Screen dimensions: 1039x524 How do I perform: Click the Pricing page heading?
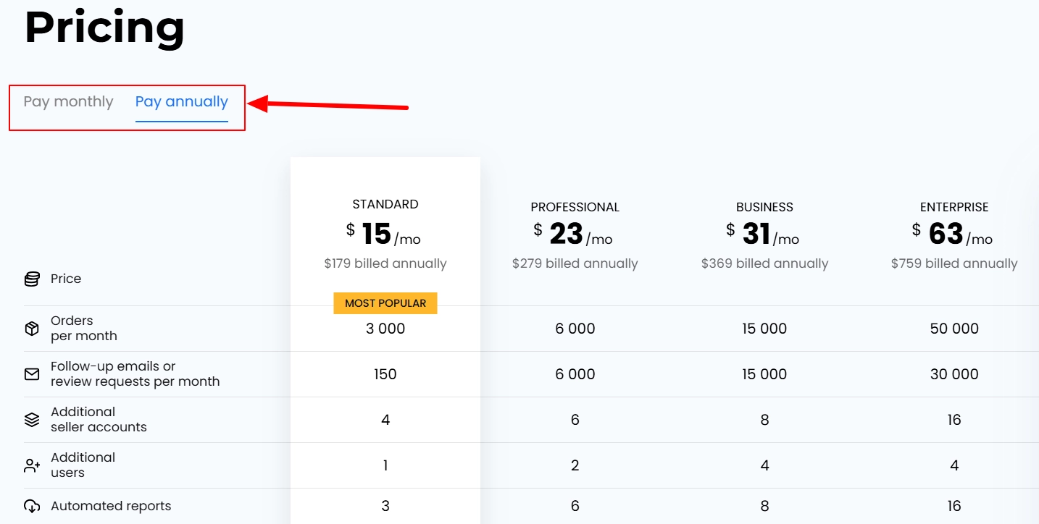(x=105, y=28)
